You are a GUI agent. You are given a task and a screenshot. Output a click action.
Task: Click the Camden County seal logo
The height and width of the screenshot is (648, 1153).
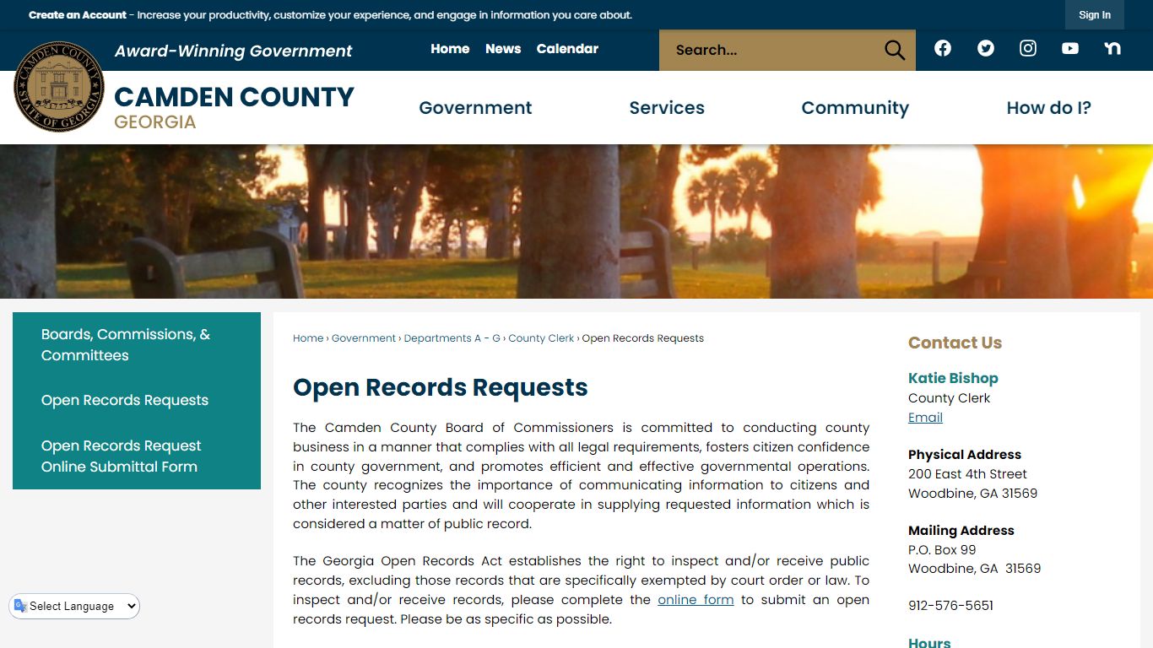[x=59, y=87]
